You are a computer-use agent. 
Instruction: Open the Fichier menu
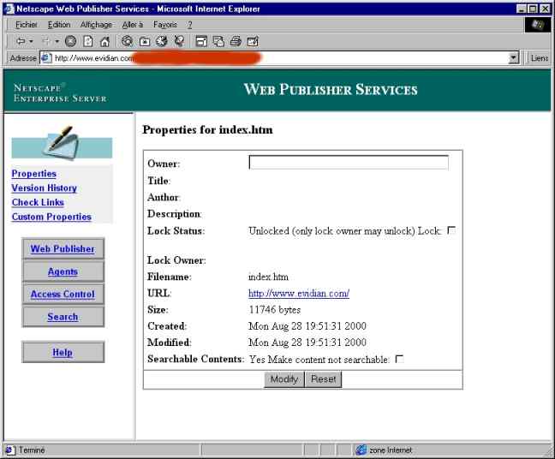pyautogui.click(x=27, y=25)
